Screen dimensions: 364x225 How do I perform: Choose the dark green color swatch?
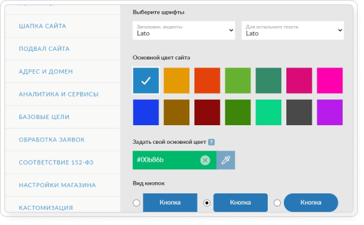[238, 112]
